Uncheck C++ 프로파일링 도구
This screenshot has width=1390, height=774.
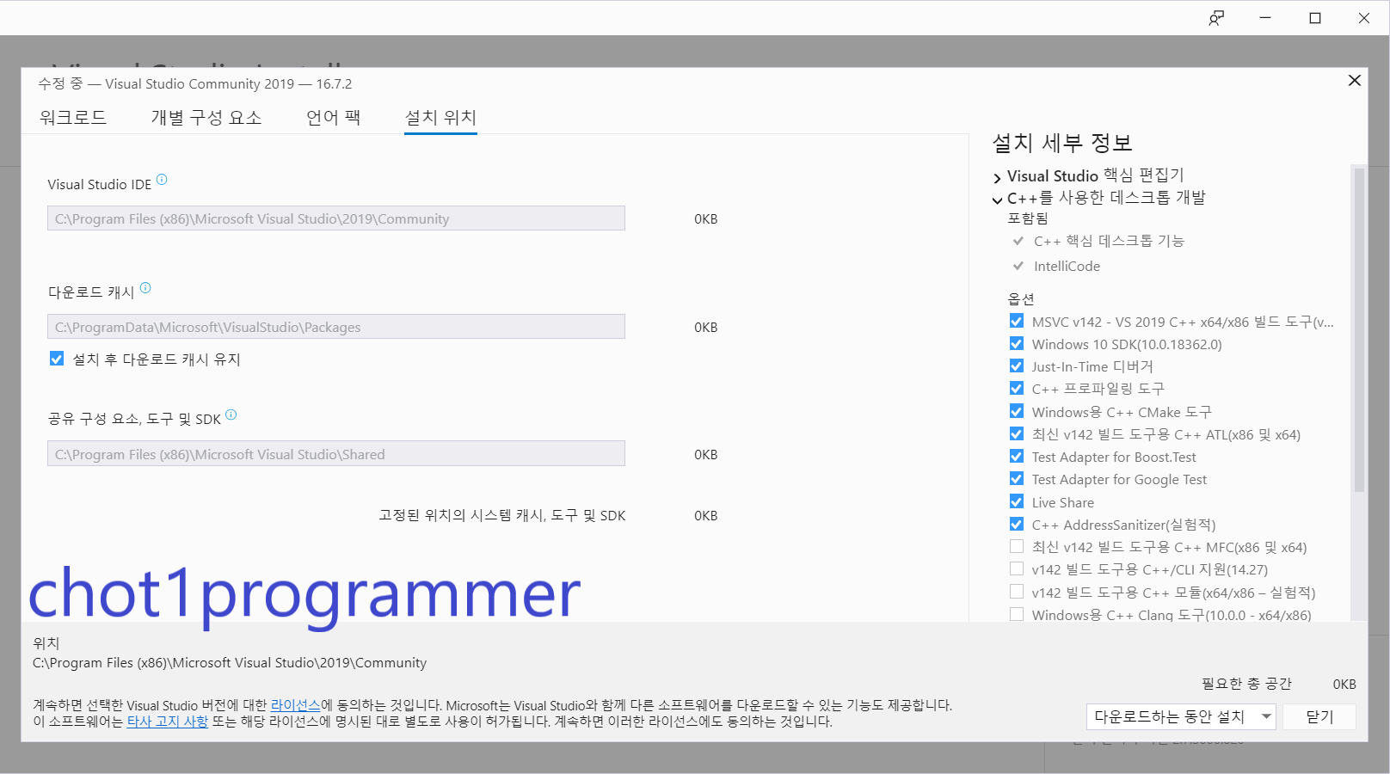coord(1017,388)
